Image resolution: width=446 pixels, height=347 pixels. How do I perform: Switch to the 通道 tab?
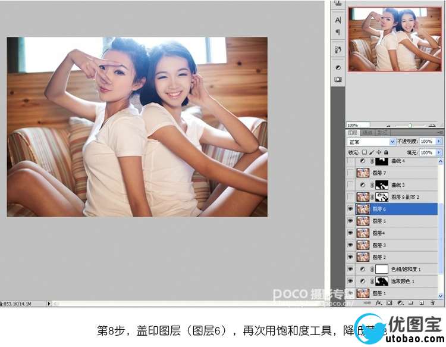[x=368, y=133]
